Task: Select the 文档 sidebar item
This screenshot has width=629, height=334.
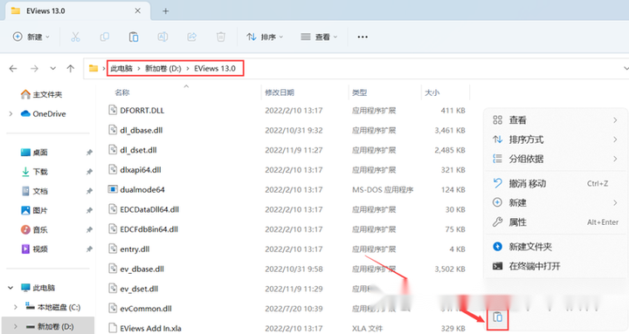Action: pos(40,191)
